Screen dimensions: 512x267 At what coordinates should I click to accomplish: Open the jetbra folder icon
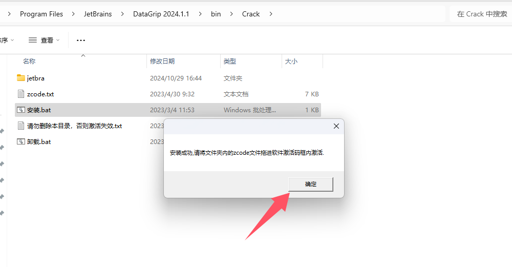tap(21, 78)
